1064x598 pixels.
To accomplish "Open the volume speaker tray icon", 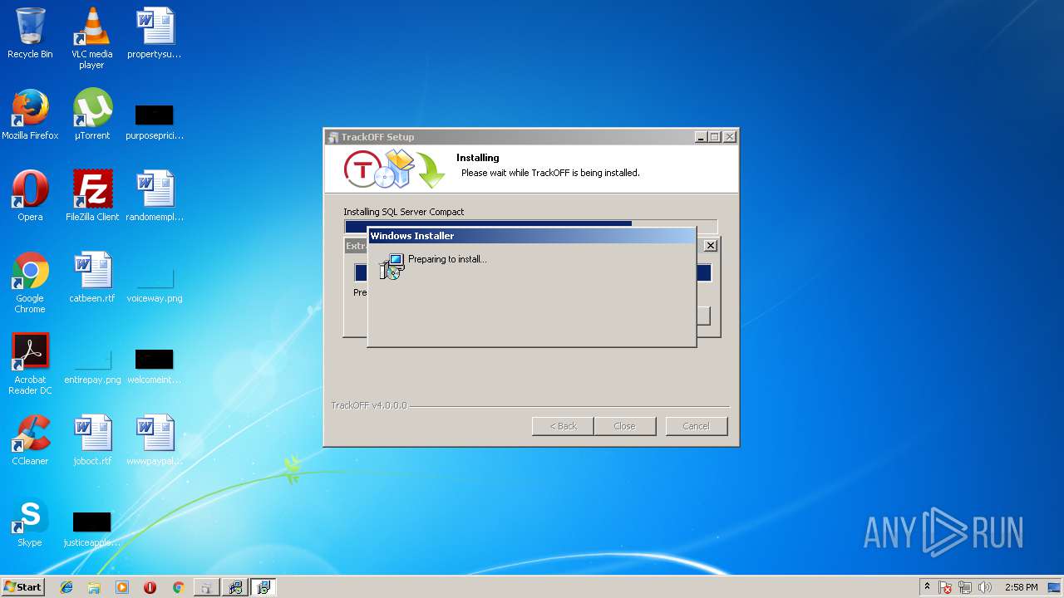I will point(985,587).
